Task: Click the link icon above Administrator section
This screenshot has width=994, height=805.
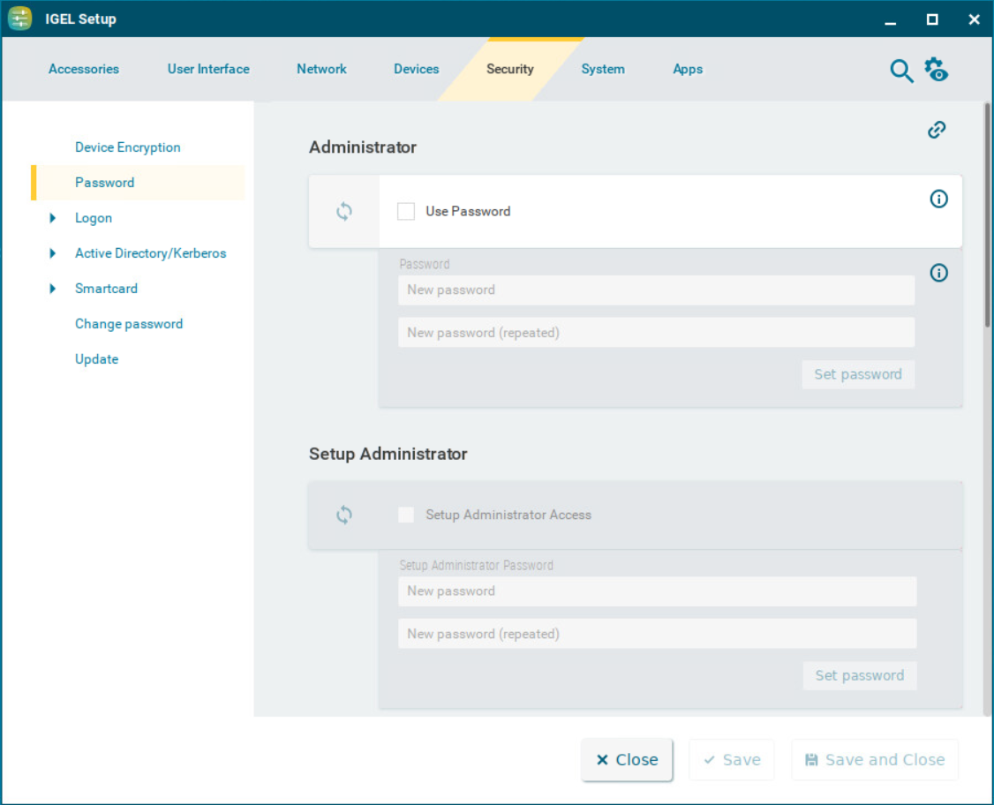Action: [937, 130]
